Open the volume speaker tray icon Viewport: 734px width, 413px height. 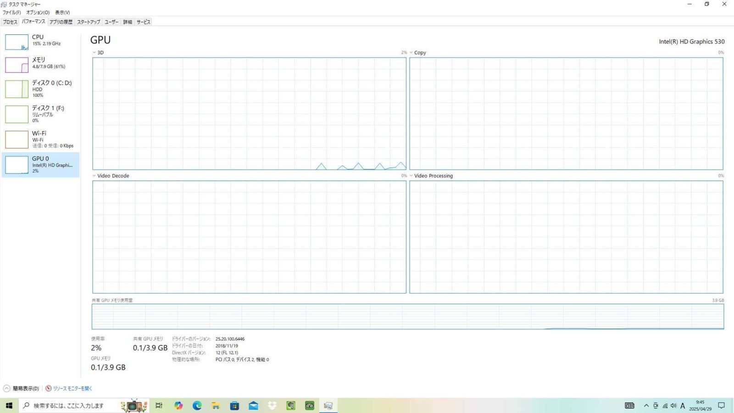[673, 406]
